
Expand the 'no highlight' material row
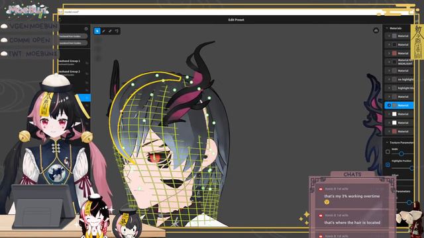point(389,79)
